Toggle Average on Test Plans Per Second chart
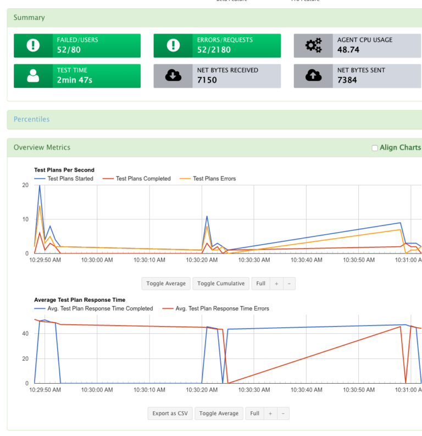Viewport: 422px width, 436px height. click(x=166, y=283)
